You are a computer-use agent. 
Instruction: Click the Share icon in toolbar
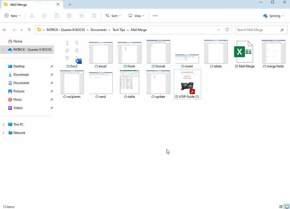coord(81,16)
